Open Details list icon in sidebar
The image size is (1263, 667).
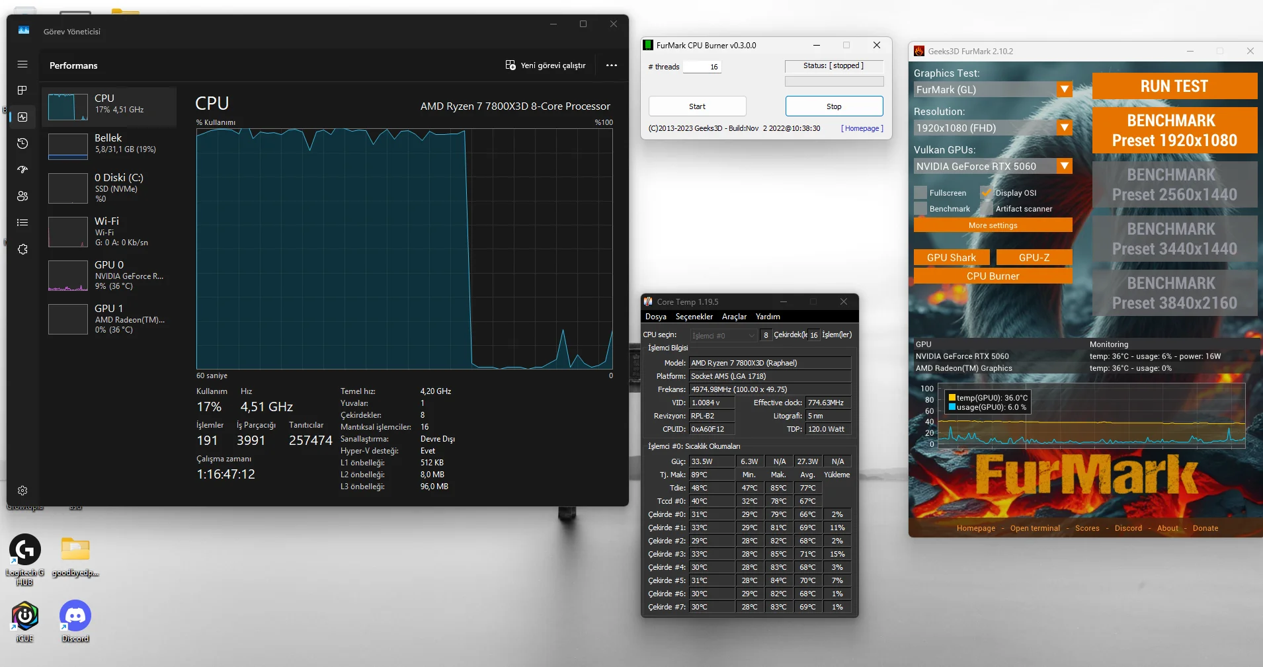coord(22,222)
